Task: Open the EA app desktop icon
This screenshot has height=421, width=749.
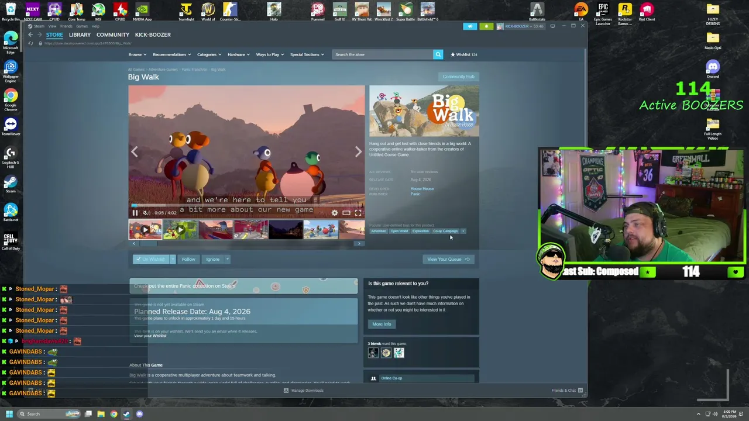Action: (x=581, y=12)
